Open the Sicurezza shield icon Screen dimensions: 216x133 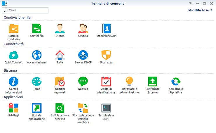coord(106,55)
